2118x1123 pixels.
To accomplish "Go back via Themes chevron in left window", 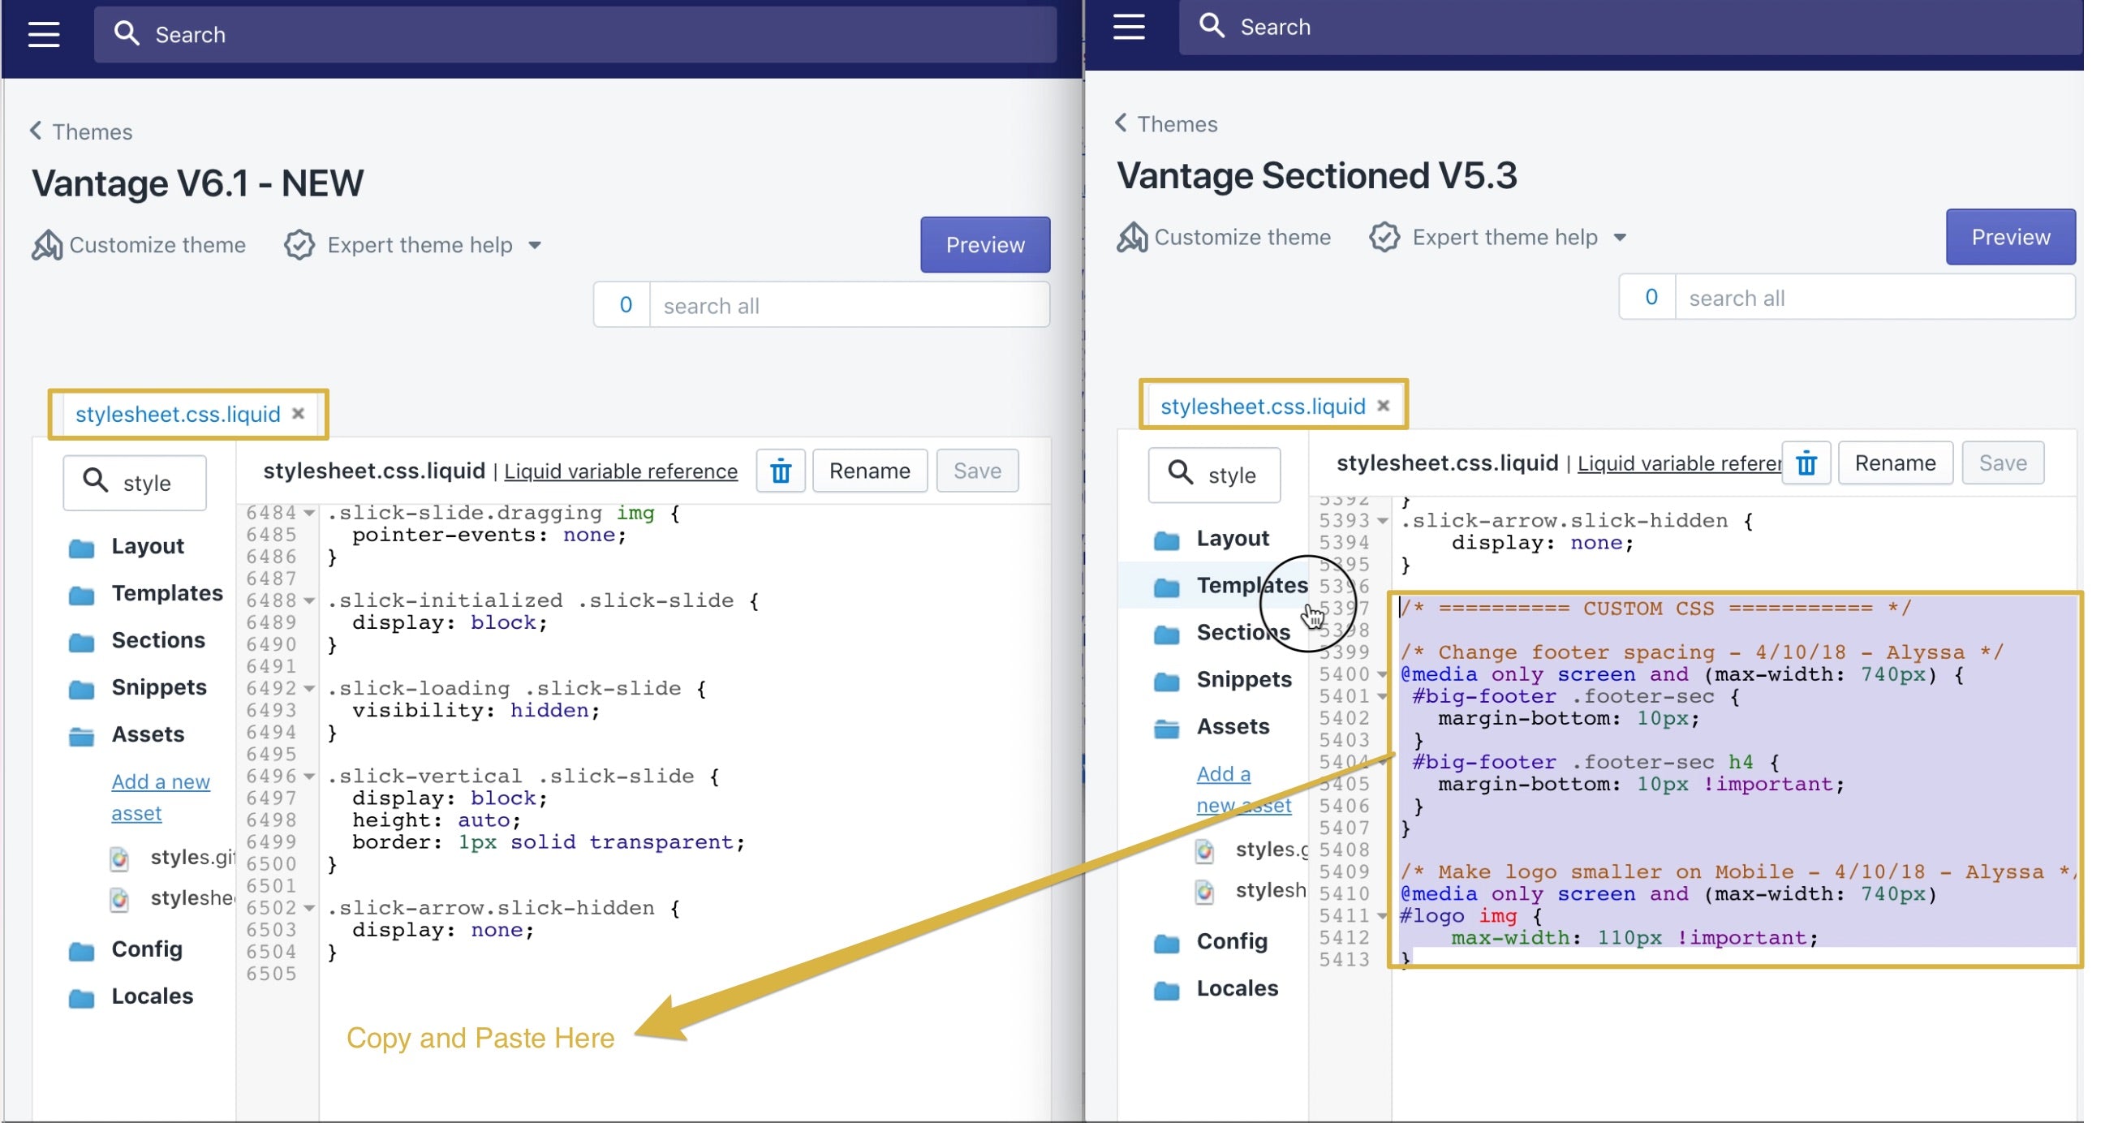I will pyautogui.click(x=36, y=131).
